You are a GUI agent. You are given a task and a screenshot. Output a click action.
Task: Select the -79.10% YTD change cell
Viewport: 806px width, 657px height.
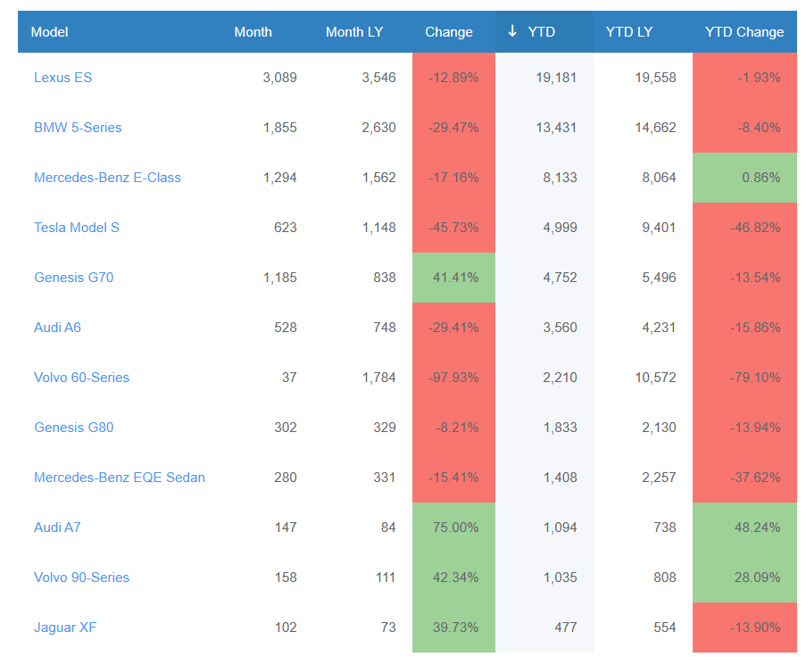[744, 378]
